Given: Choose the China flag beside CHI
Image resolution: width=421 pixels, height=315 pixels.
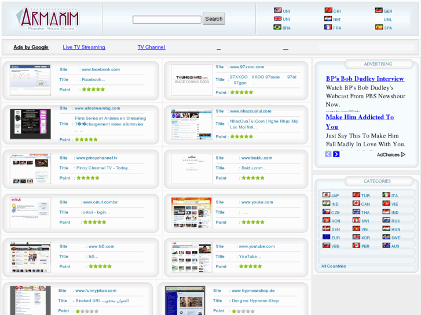Looking at the screenshot, I should [328, 10].
